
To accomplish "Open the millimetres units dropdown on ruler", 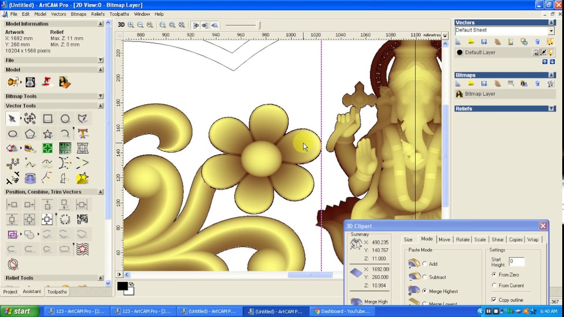I will click(x=445, y=35).
